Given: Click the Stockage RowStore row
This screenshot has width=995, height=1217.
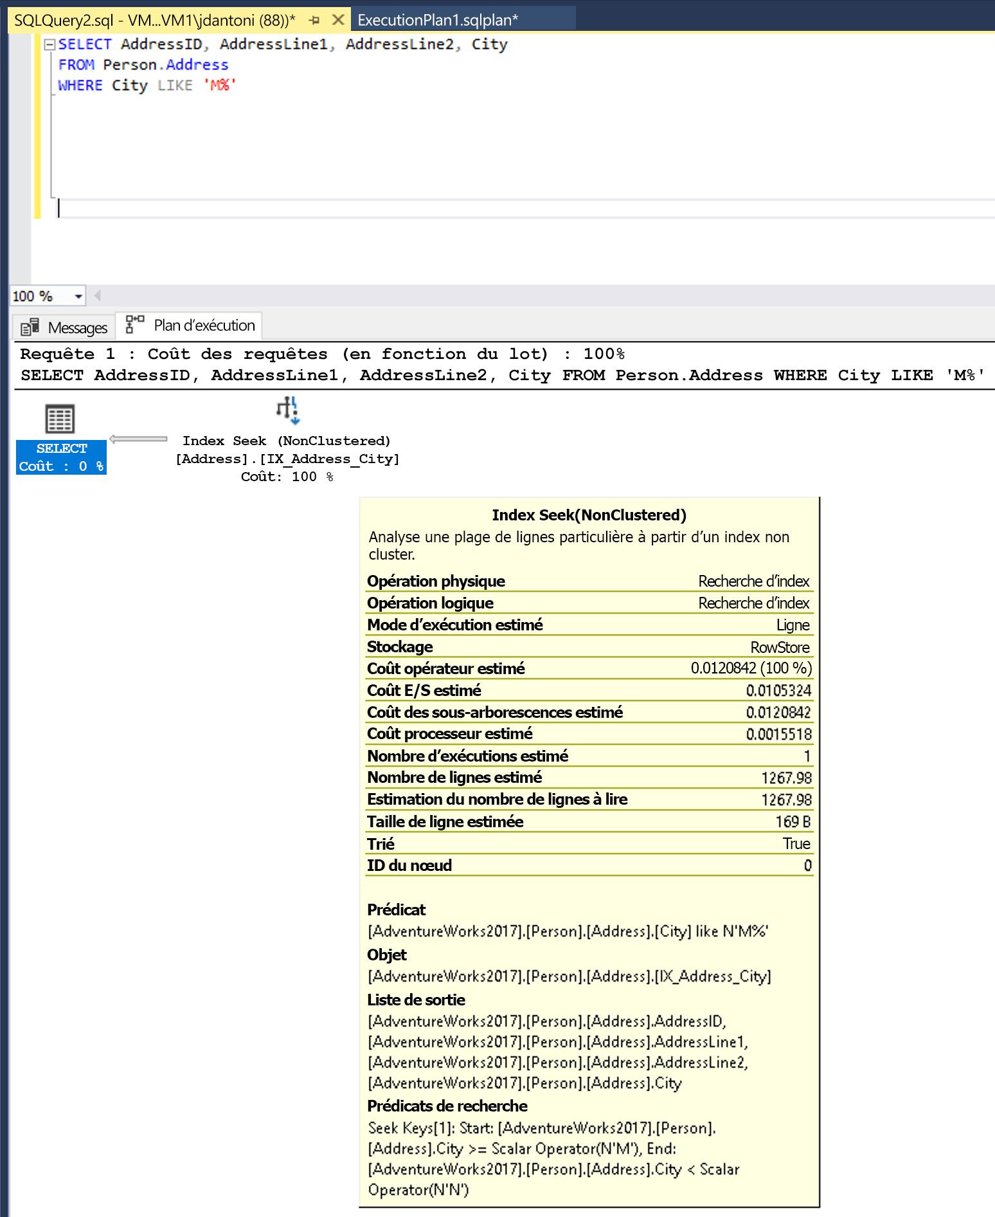Looking at the screenshot, I should pos(589,646).
